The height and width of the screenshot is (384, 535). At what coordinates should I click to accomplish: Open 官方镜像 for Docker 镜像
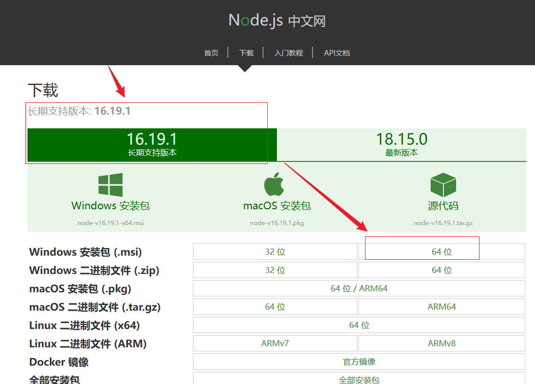(x=358, y=361)
